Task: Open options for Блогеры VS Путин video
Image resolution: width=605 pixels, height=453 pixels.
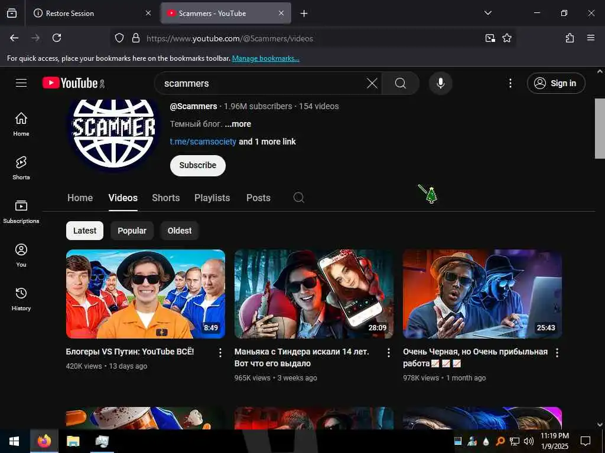Action: pyautogui.click(x=220, y=353)
